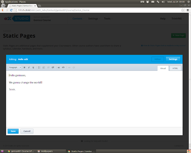
Task: Reload the page with the refresh icon
Action: click(x=11, y=10)
